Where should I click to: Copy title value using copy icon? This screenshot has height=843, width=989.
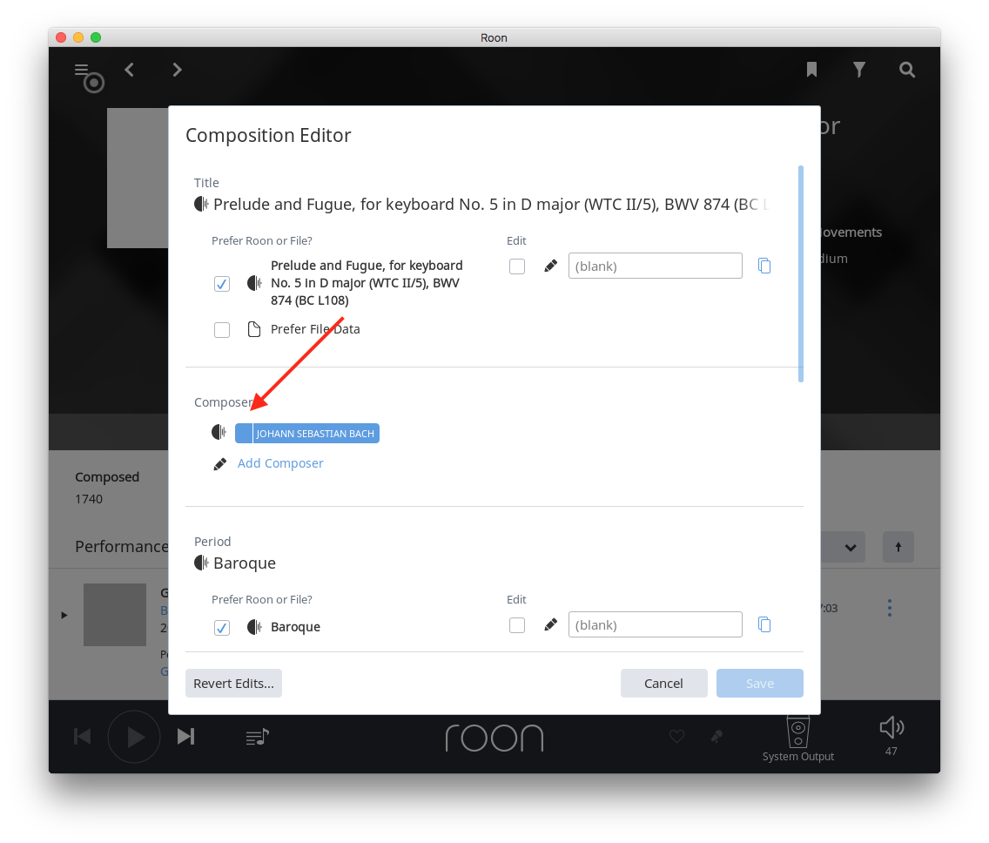764,266
